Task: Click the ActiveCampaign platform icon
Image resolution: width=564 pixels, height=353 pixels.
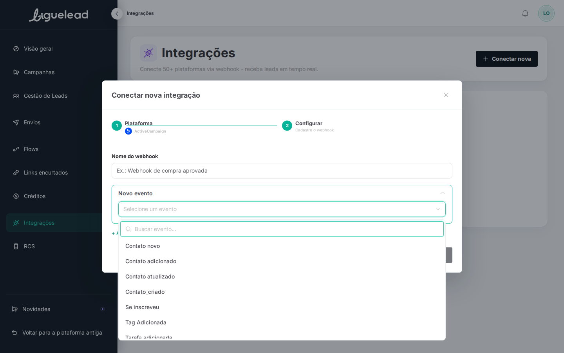Action: click(x=128, y=131)
